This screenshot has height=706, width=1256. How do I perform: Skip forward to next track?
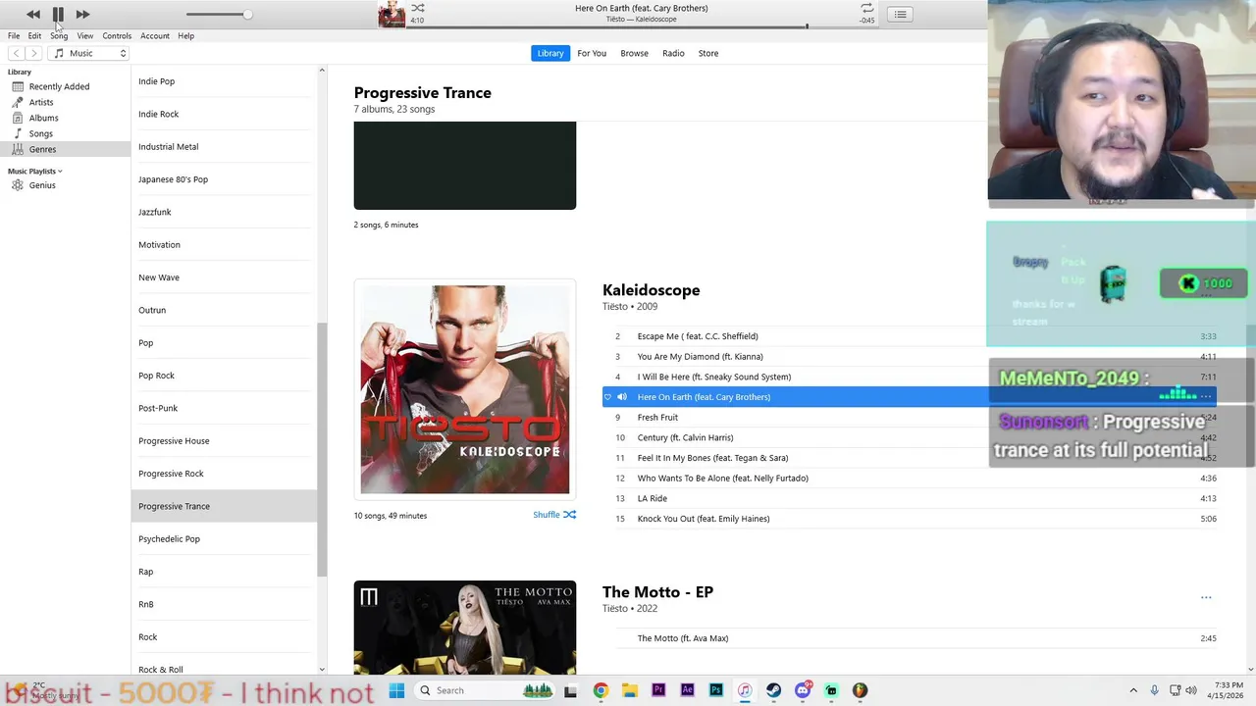coord(82,14)
